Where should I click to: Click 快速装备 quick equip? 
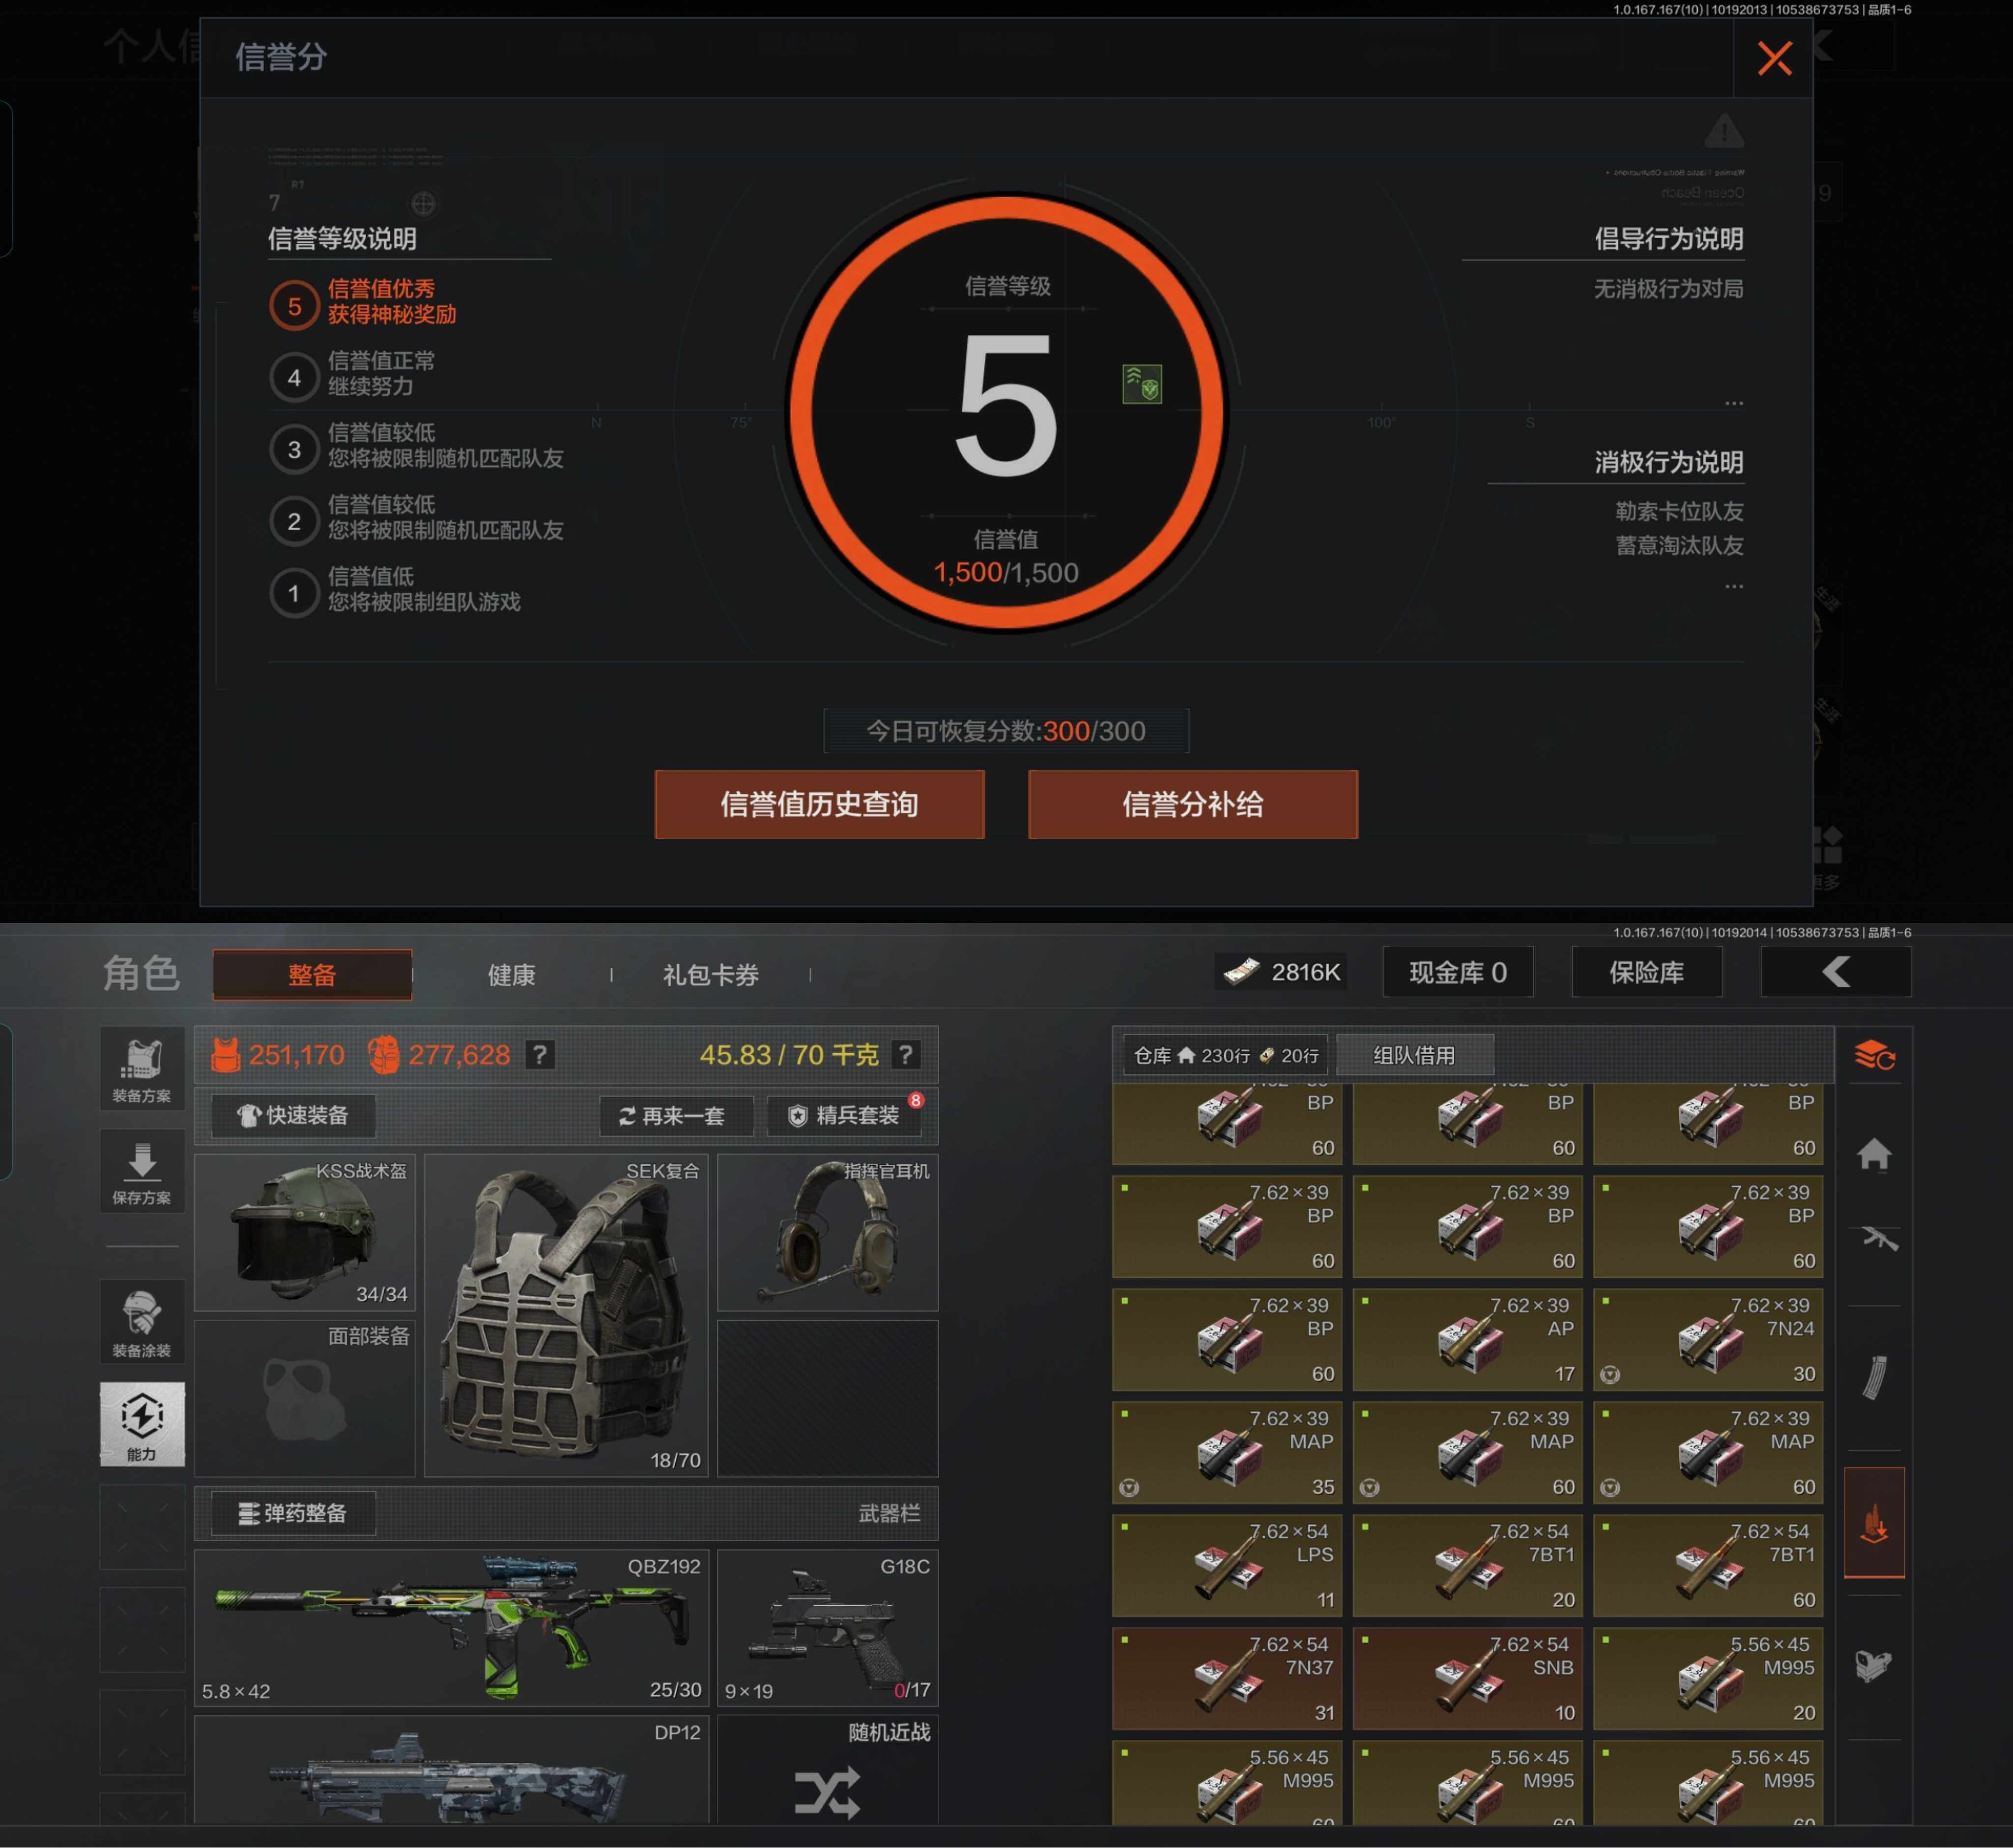coord(293,1115)
